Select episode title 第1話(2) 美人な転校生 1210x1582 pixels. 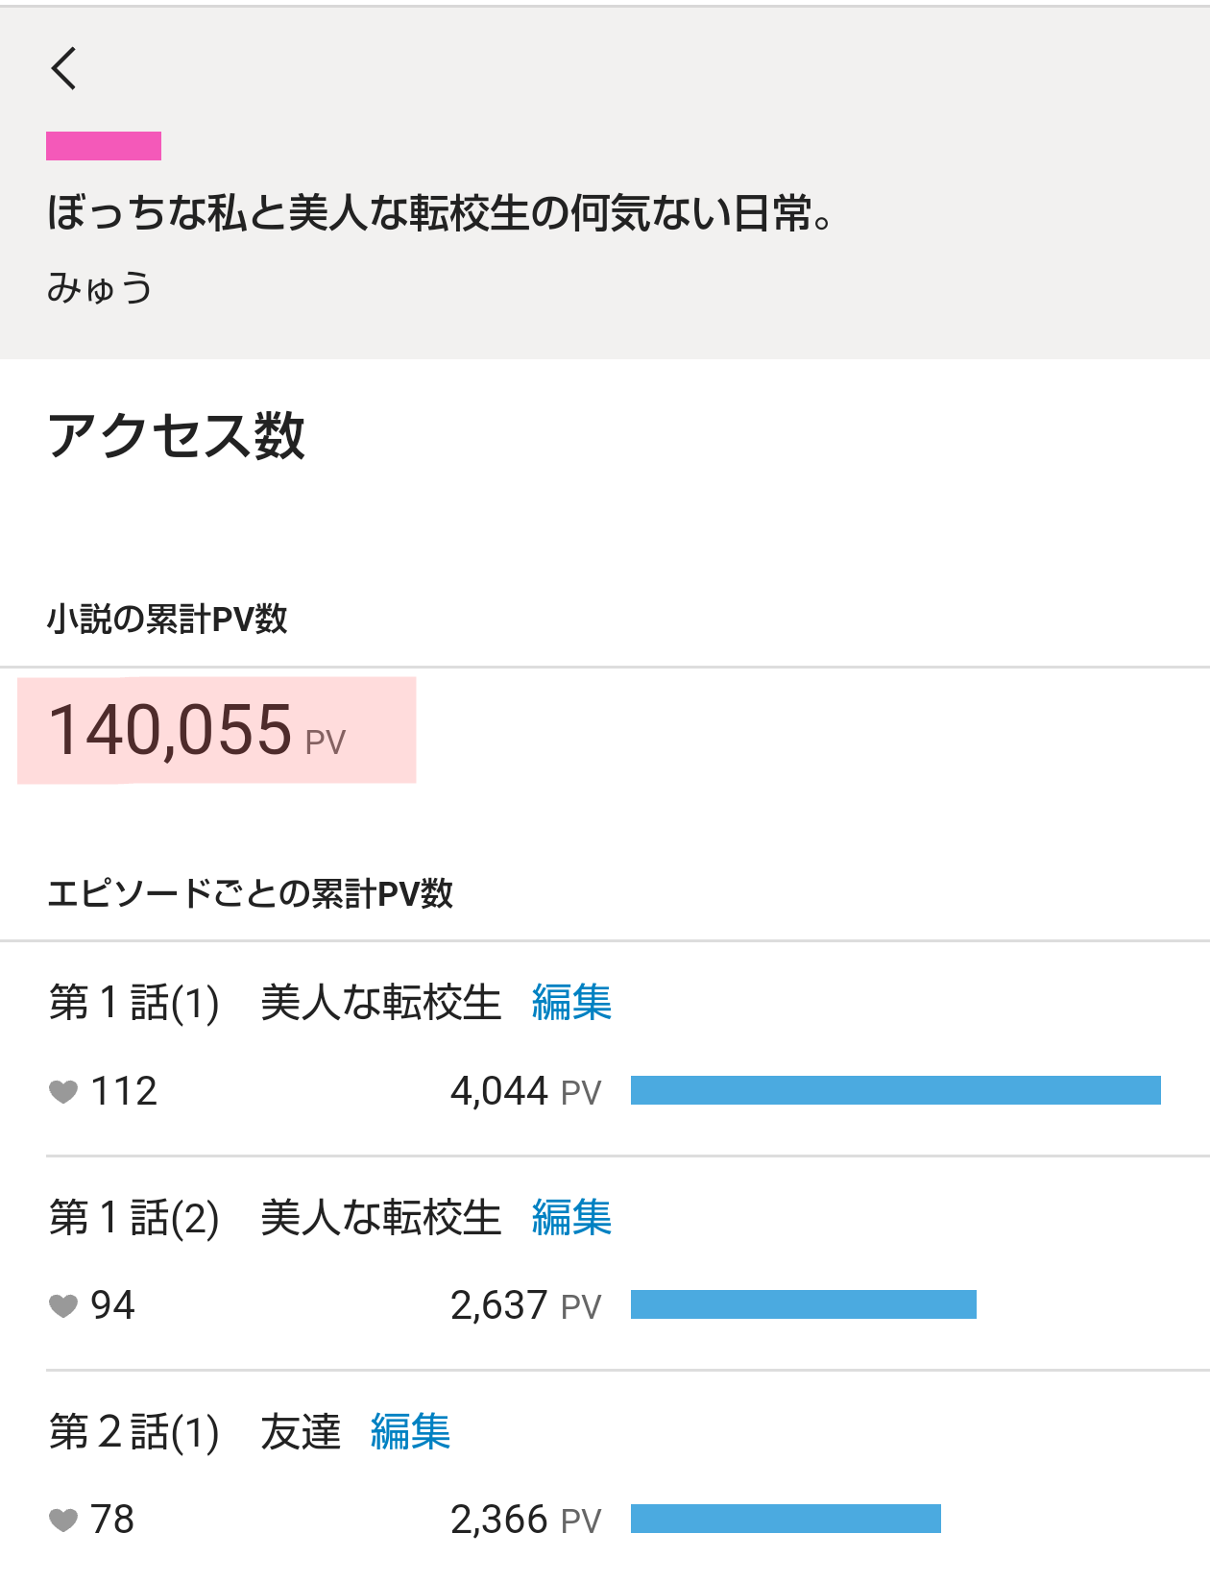[275, 1218]
